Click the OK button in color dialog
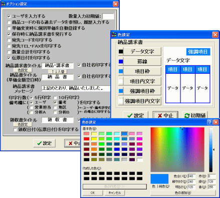Image resolution: width=220 pixels, height=198 pixels. pyautogui.click(x=93, y=193)
